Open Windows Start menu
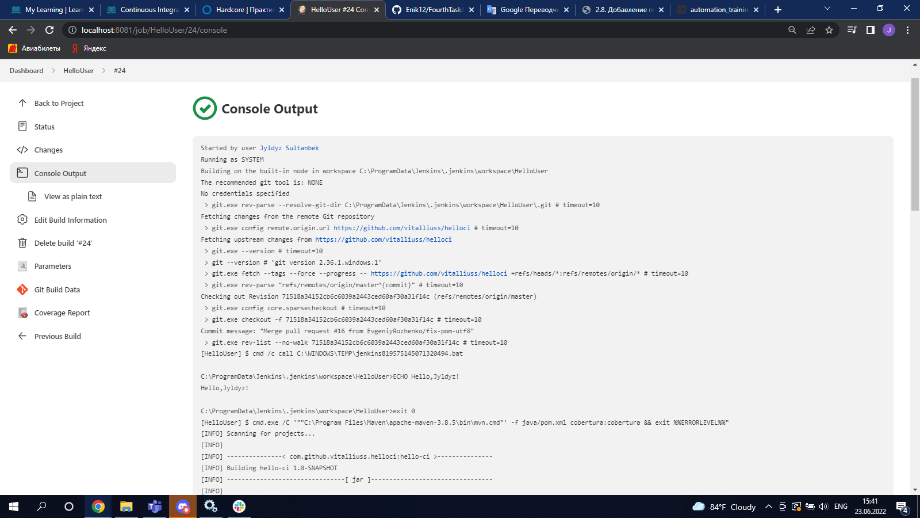Image resolution: width=920 pixels, height=518 pixels. click(x=14, y=506)
